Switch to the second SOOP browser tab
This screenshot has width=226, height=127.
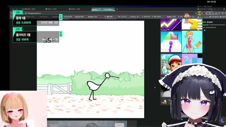pyautogui.click(x=51, y=9)
